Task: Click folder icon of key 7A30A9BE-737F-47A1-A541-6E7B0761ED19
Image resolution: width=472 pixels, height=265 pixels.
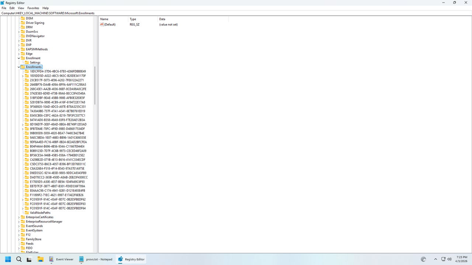Action: click(x=27, y=111)
